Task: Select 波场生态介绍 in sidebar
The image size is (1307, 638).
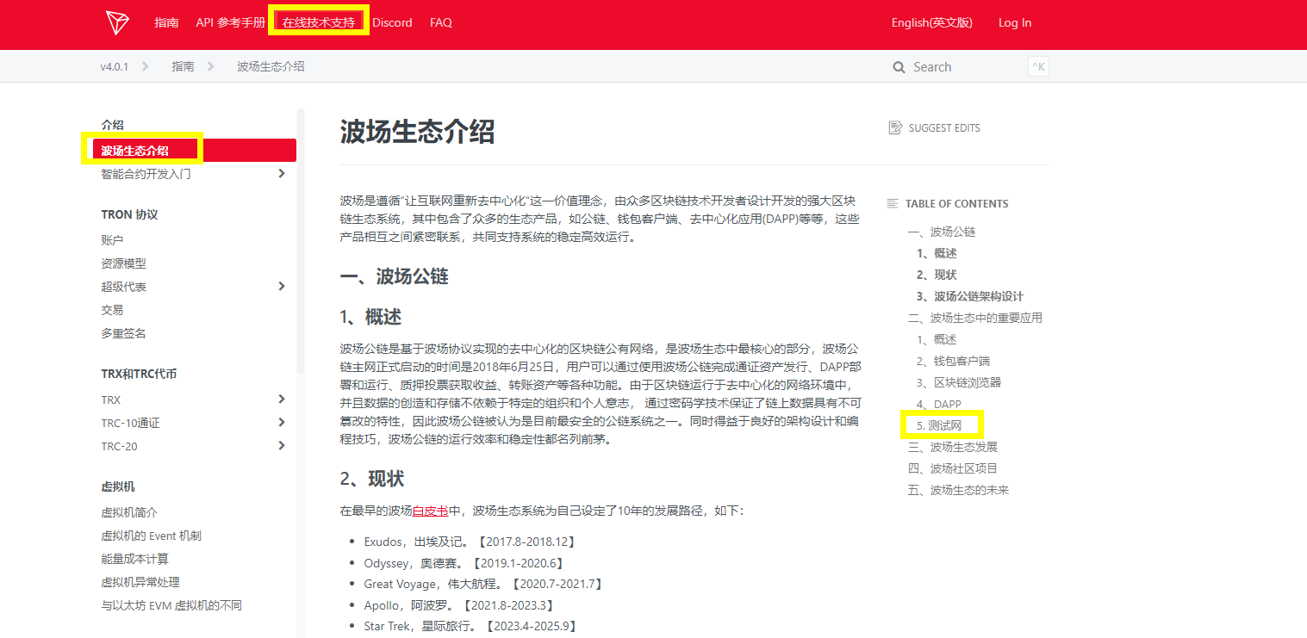Action: pos(195,151)
